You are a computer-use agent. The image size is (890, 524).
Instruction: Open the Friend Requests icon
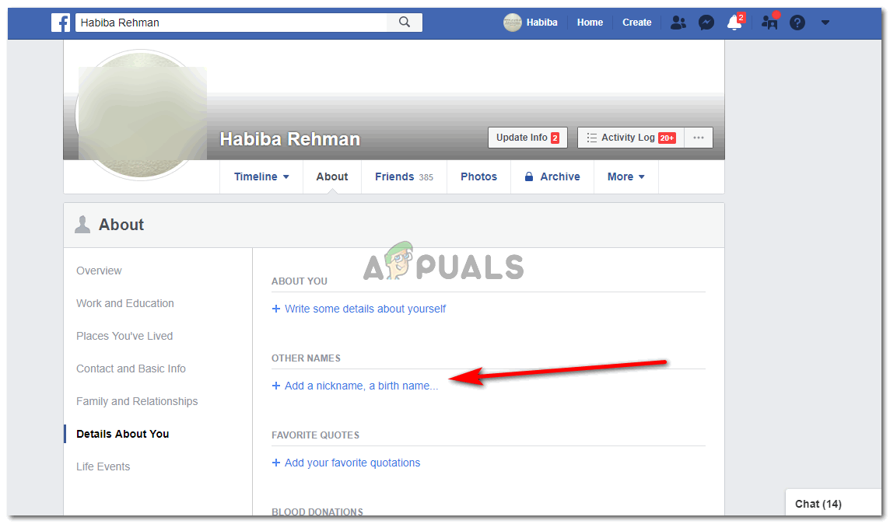pyautogui.click(x=678, y=23)
